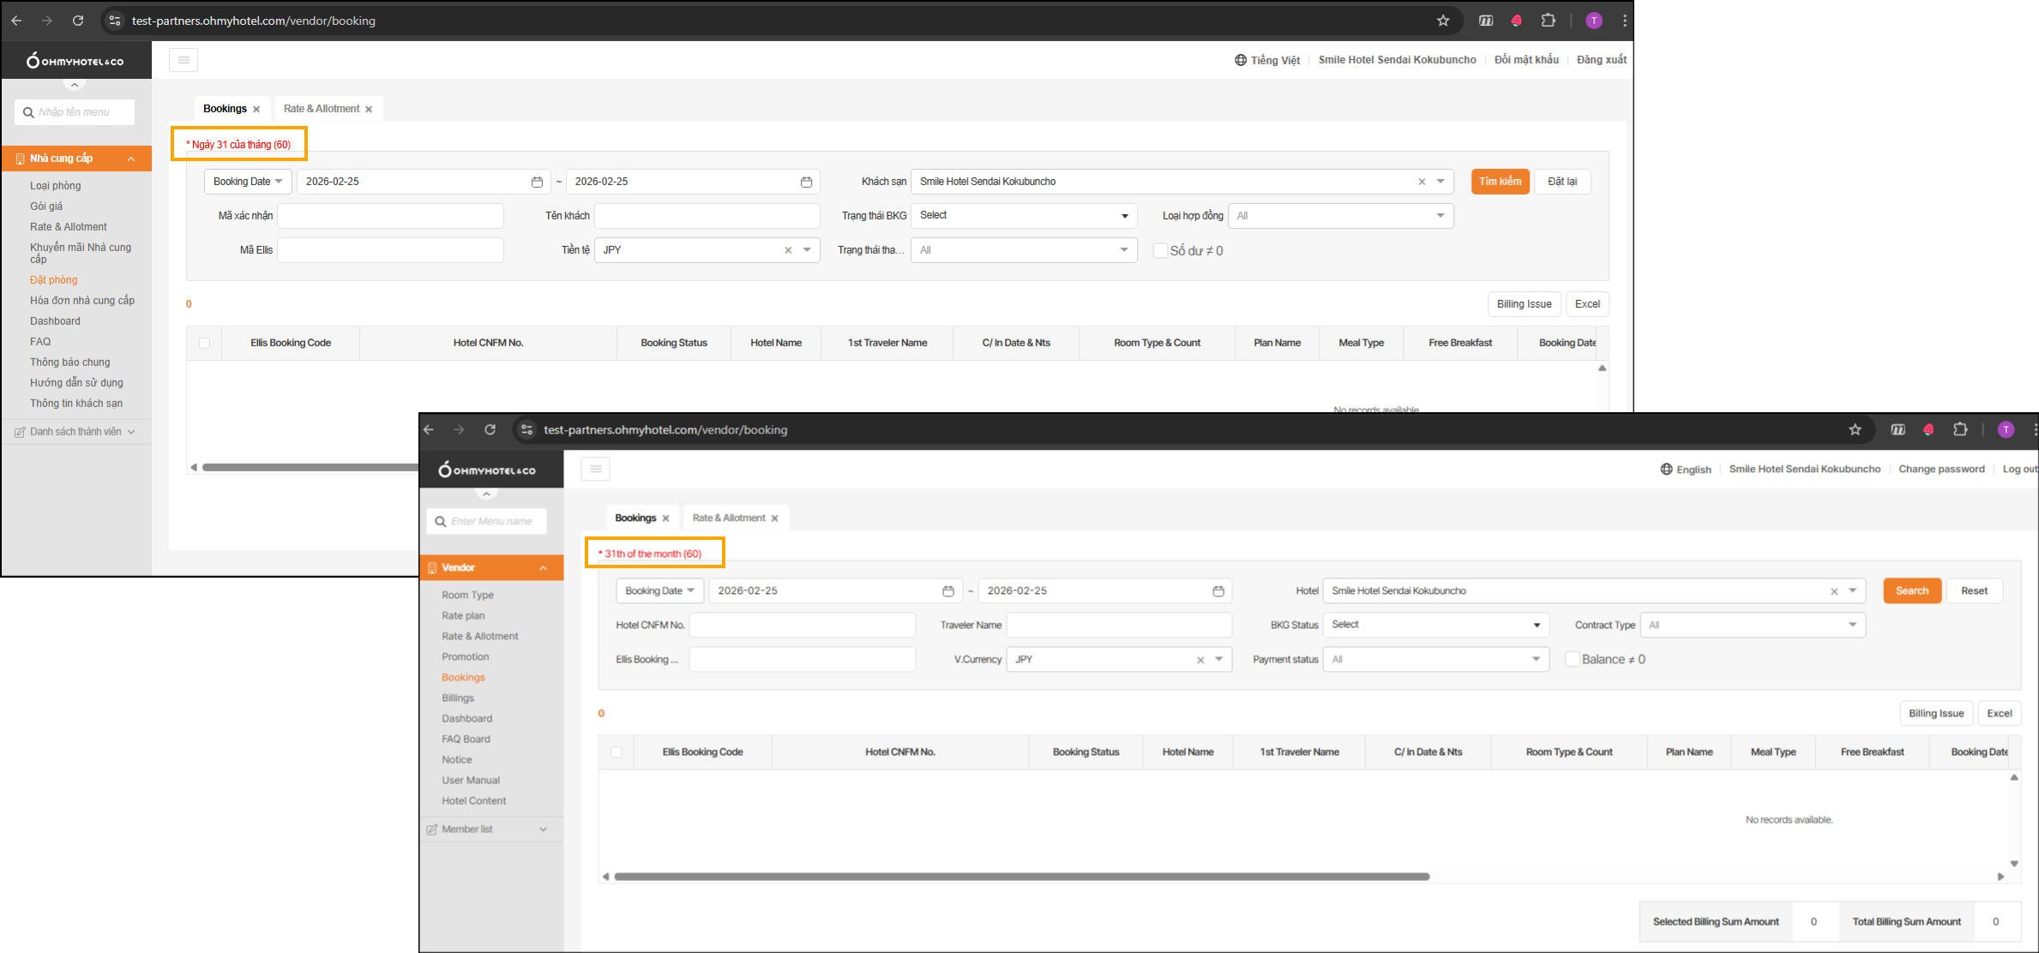Clear the Khách sạn hotel selection with the X icon

(1422, 182)
